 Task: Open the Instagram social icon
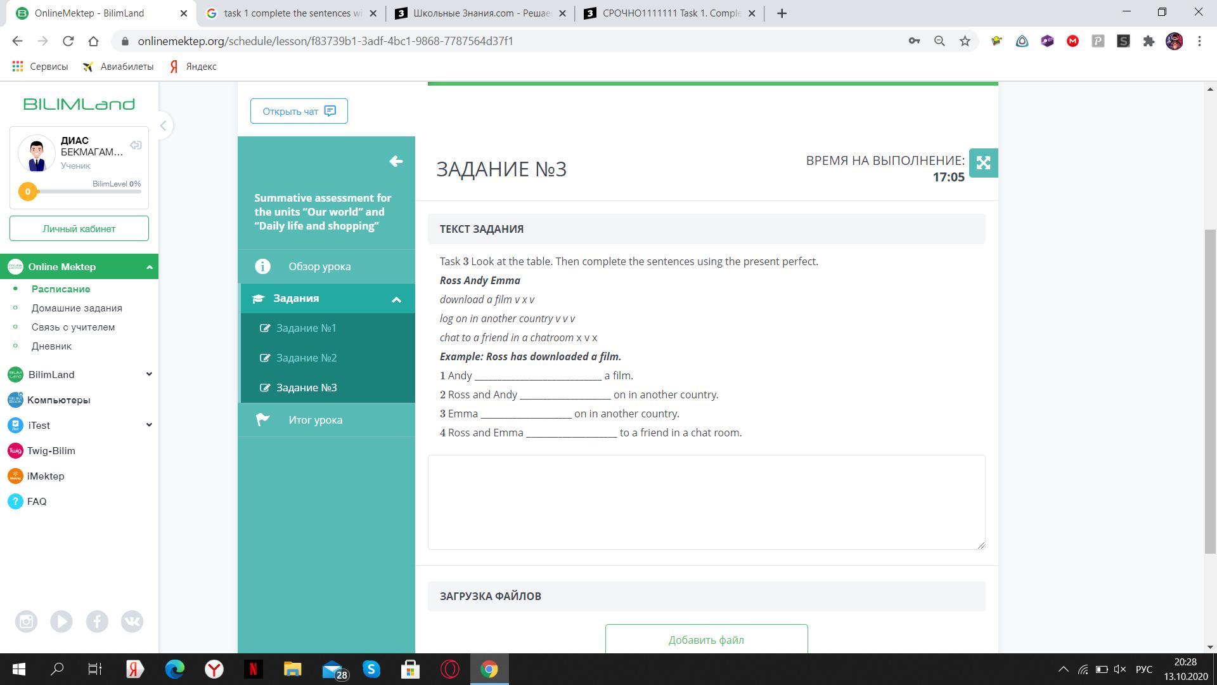point(26,622)
